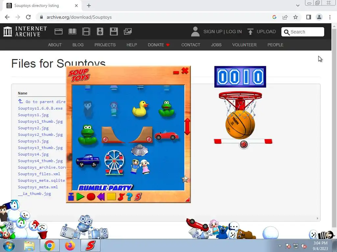Open the CONTACT menu item
Viewport: 337px width, 252px height.
(x=191, y=45)
